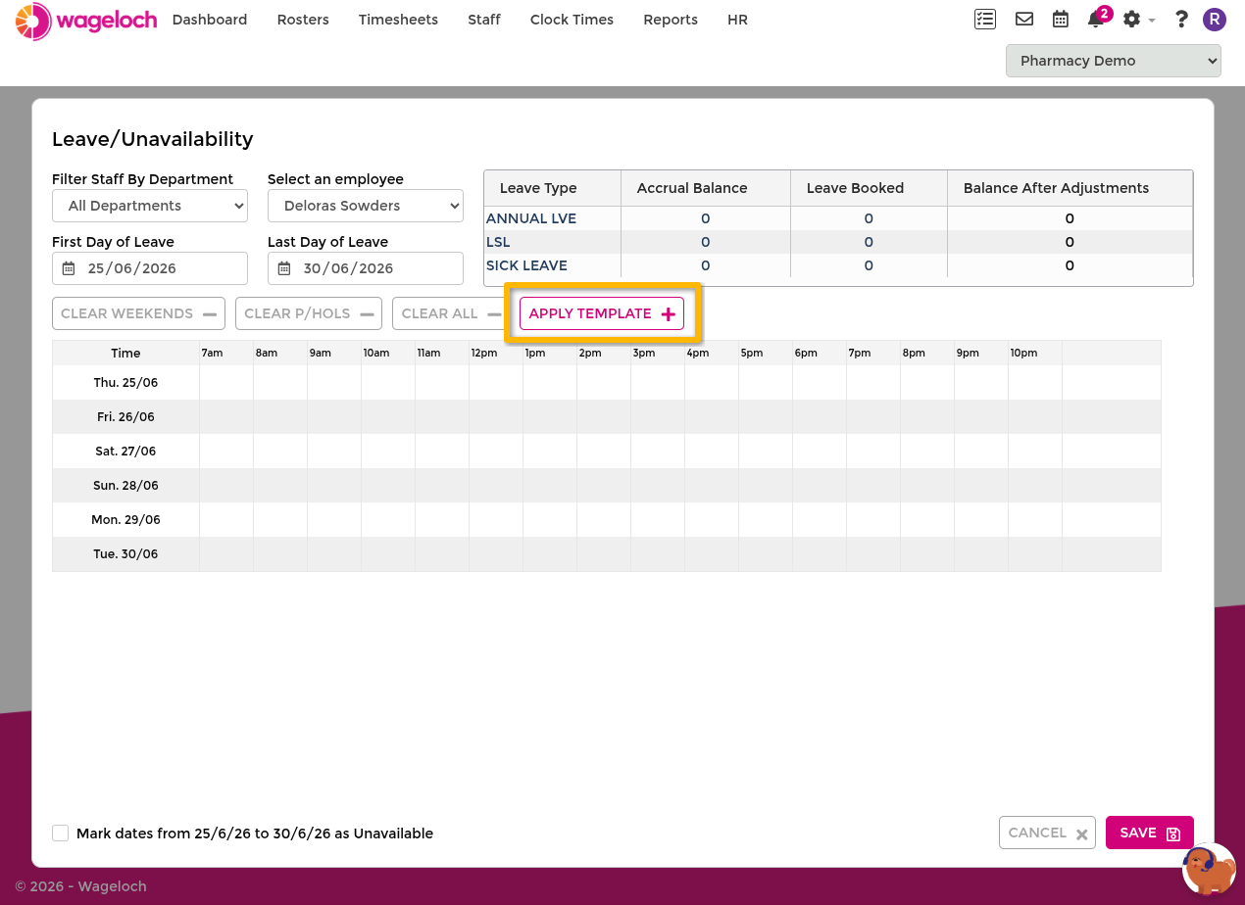Open the Rosters menu
Viewport: 1245px width, 905px height.
303,20
